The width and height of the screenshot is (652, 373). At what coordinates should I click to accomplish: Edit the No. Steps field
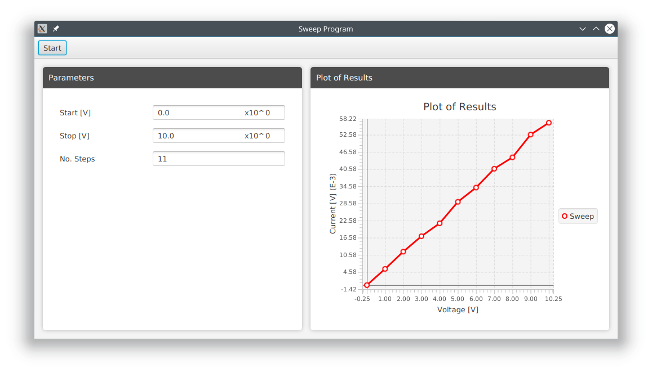click(x=219, y=159)
